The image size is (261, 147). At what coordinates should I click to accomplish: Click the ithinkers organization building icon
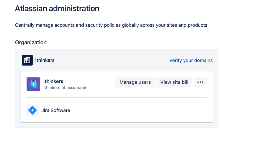pyautogui.click(x=27, y=60)
